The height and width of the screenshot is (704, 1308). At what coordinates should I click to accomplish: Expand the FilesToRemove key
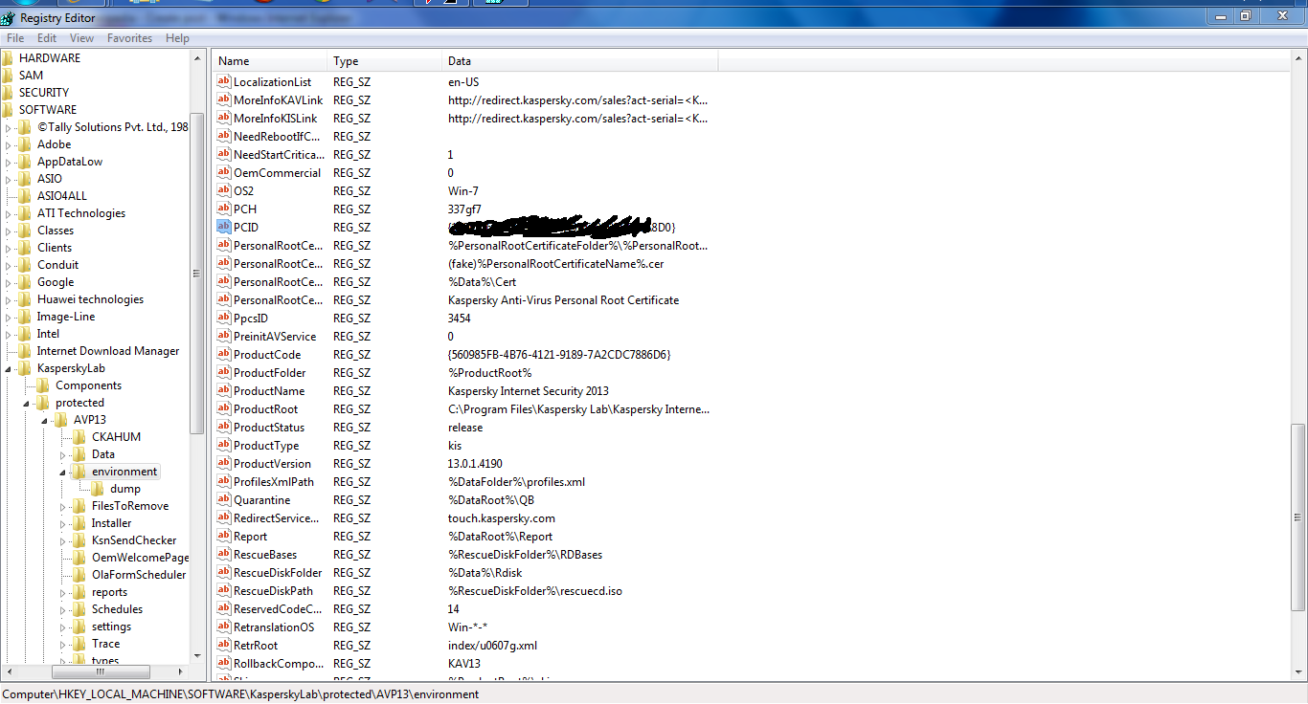tap(63, 506)
